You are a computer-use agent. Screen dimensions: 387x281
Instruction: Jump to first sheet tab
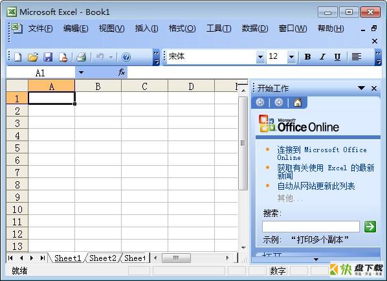(10, 258)
